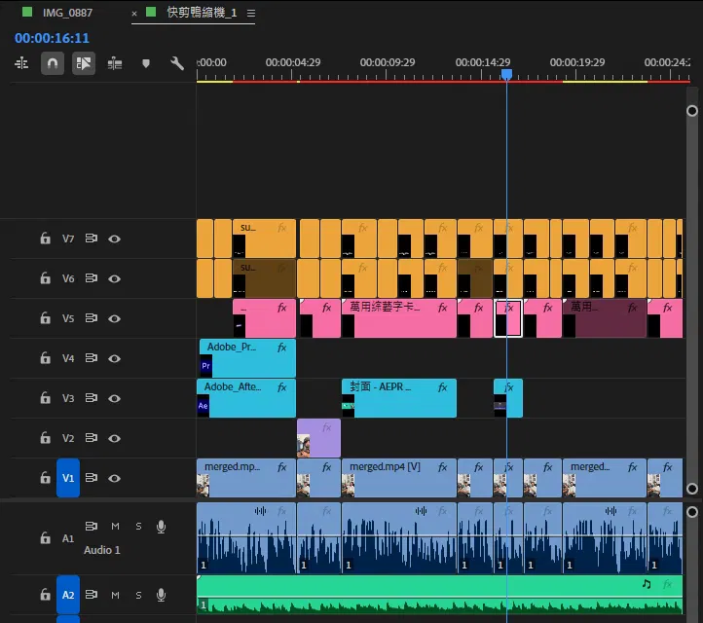This screenshot has height=623, width=703.
Task: Close the 快剪鴨縮機_1 tab
Action: click(x=134, y=14)
